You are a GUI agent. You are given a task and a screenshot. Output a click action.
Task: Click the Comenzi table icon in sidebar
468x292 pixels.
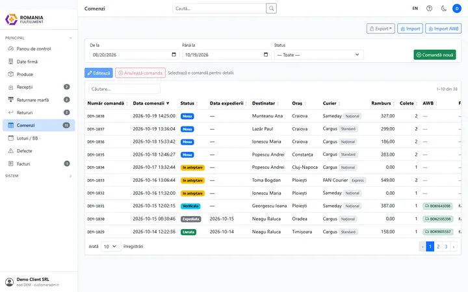(x=11, y=125)
